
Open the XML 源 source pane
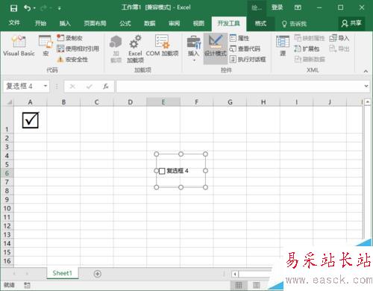283,46
